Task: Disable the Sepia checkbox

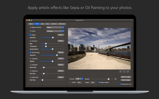Action: (x=31, y=35)
